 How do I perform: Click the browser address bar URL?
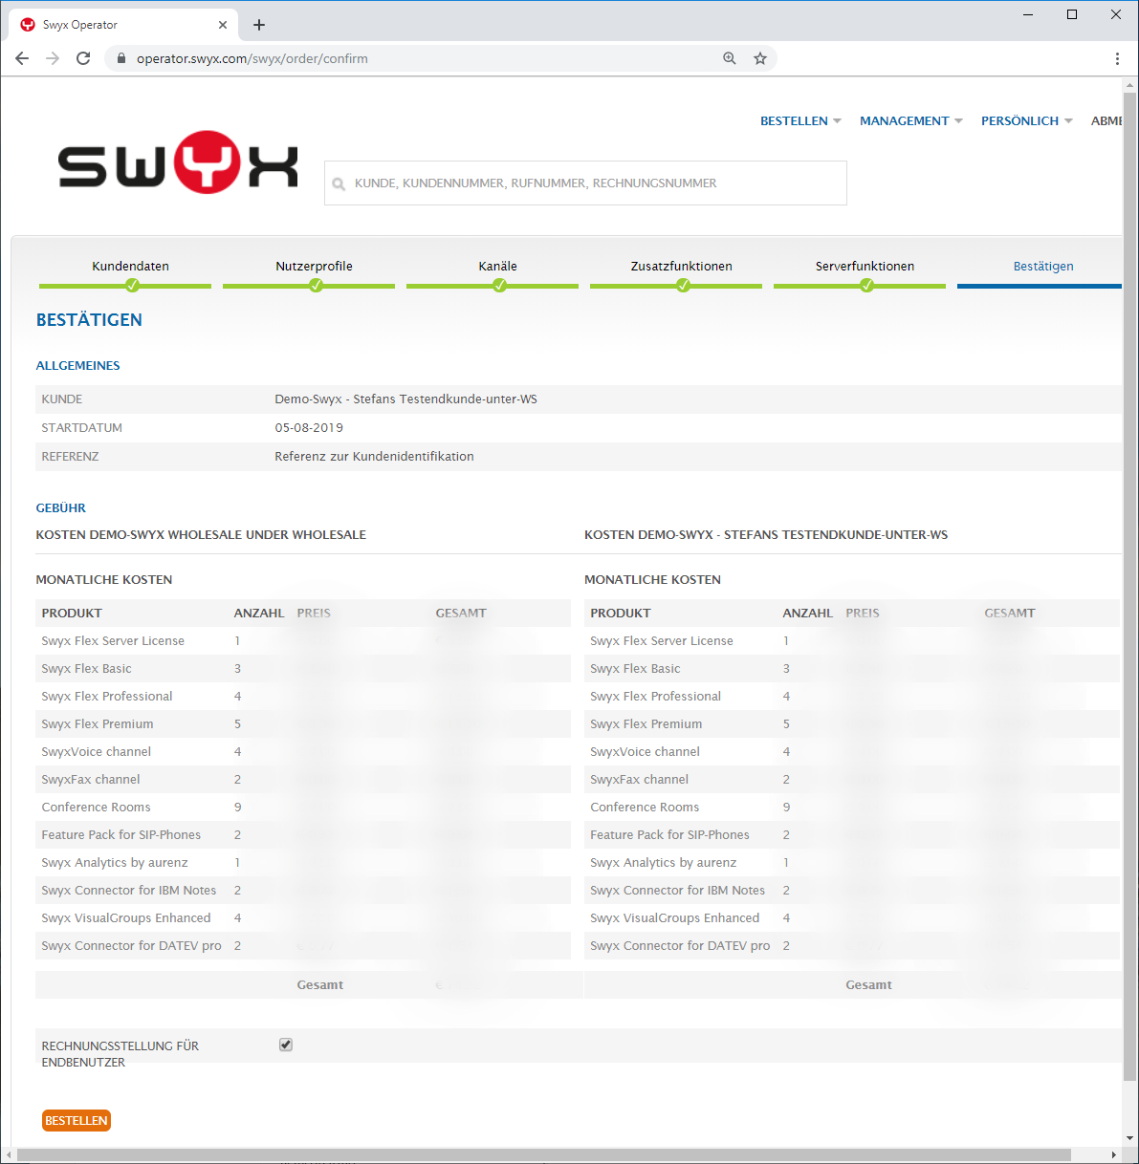252,58
